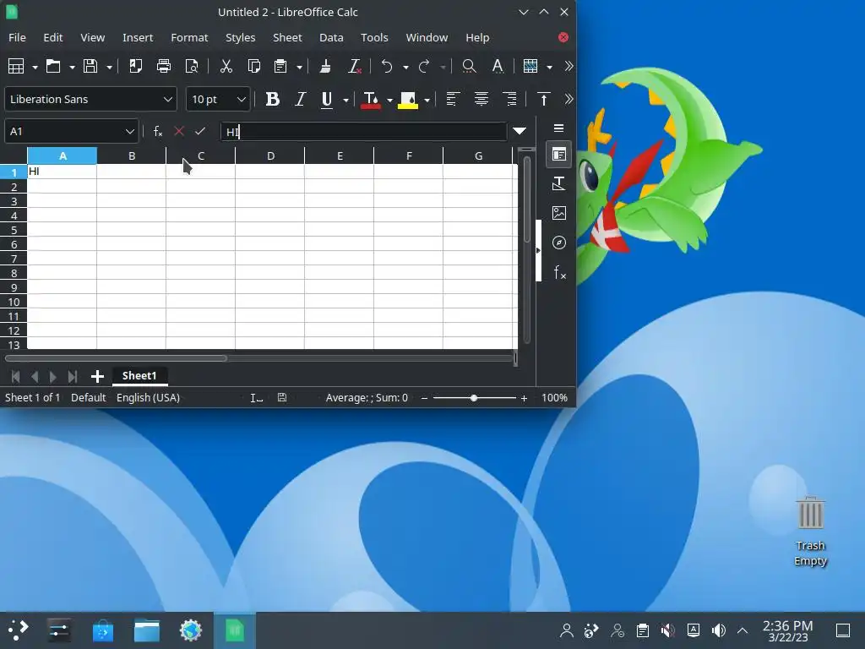Click the English (USA) language field
The height and width of the screenshot is (649, 865).
point(148,398)
